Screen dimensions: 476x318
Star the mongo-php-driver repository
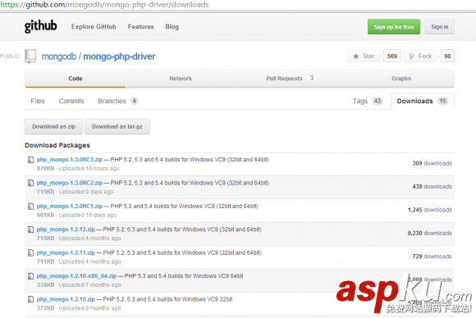pos(364,56)
